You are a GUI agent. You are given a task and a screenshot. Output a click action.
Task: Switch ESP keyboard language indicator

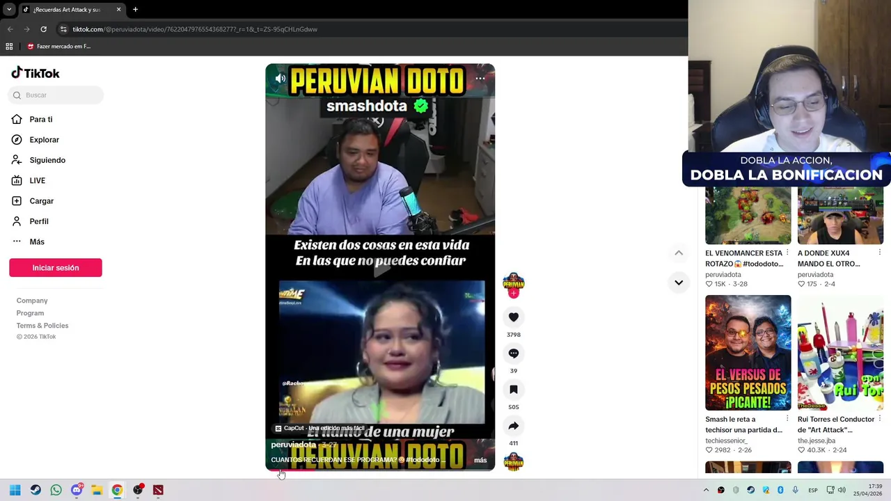tap(812, 491)
